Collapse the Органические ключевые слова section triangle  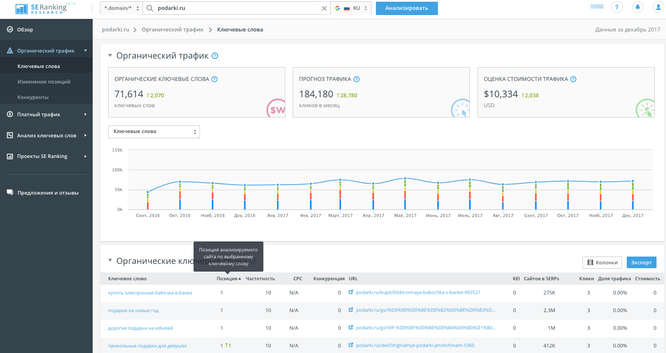(110, 260)
